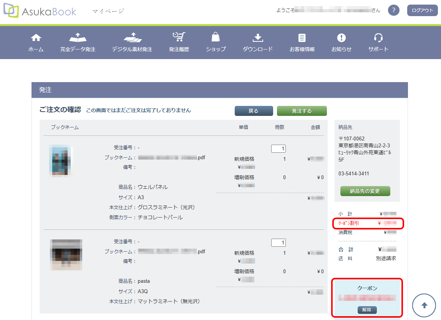This screenshot has height=320, width=441.
Task: Open お客様情報 document icon
Action: [302, 38]
